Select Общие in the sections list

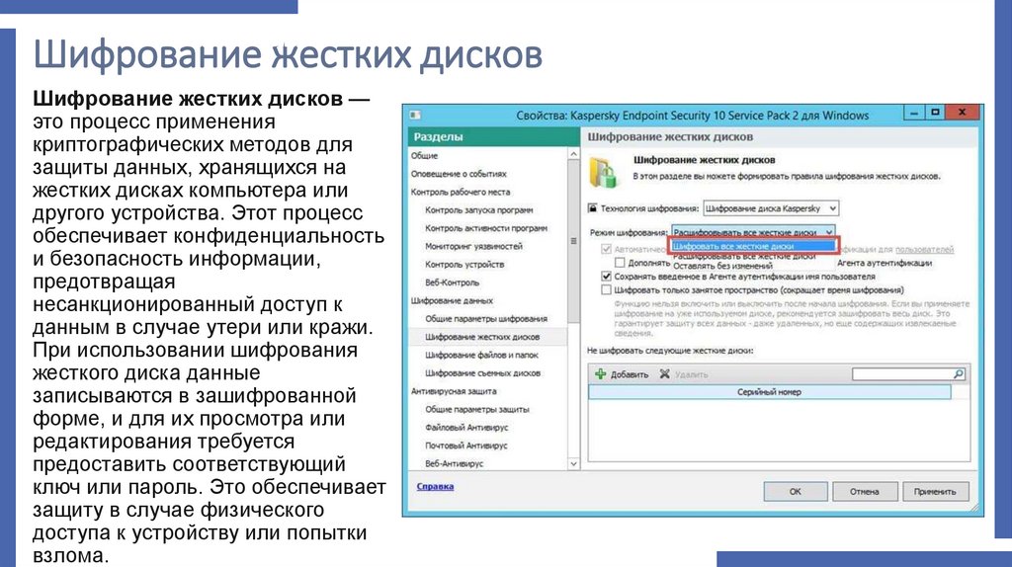(x=424, y=155)
